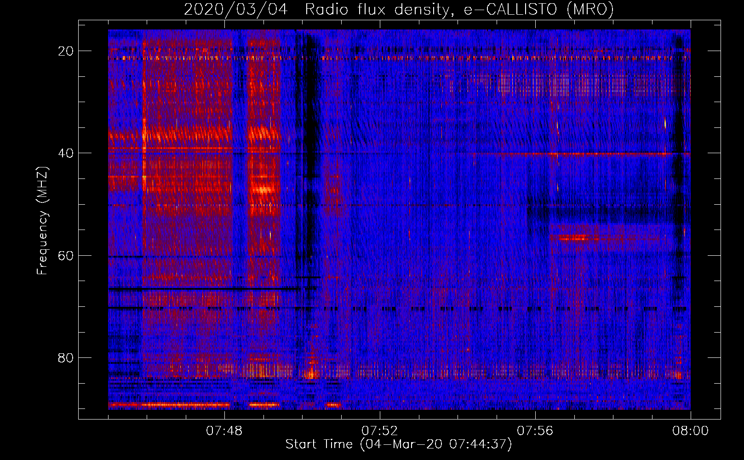Click the plot title '2020/03/04 Radio flux density'
Image resolution: width=744 pixels, height=460 pixels.
coord(399,9)
